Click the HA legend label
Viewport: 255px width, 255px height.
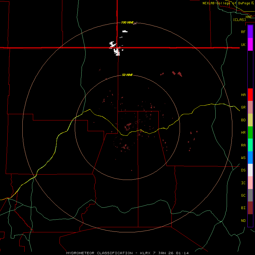pyautogui.click(x=243, y=95)
